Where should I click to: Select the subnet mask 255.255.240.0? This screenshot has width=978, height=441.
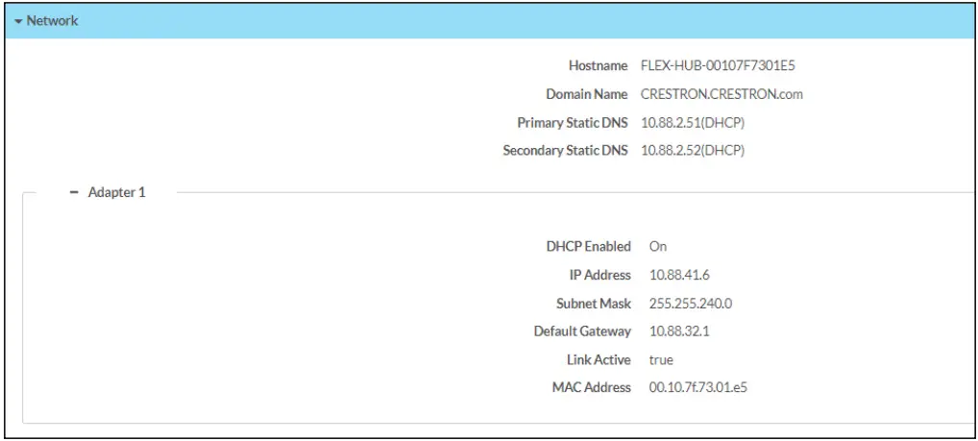pyautogui.click(x=690, y=304)
